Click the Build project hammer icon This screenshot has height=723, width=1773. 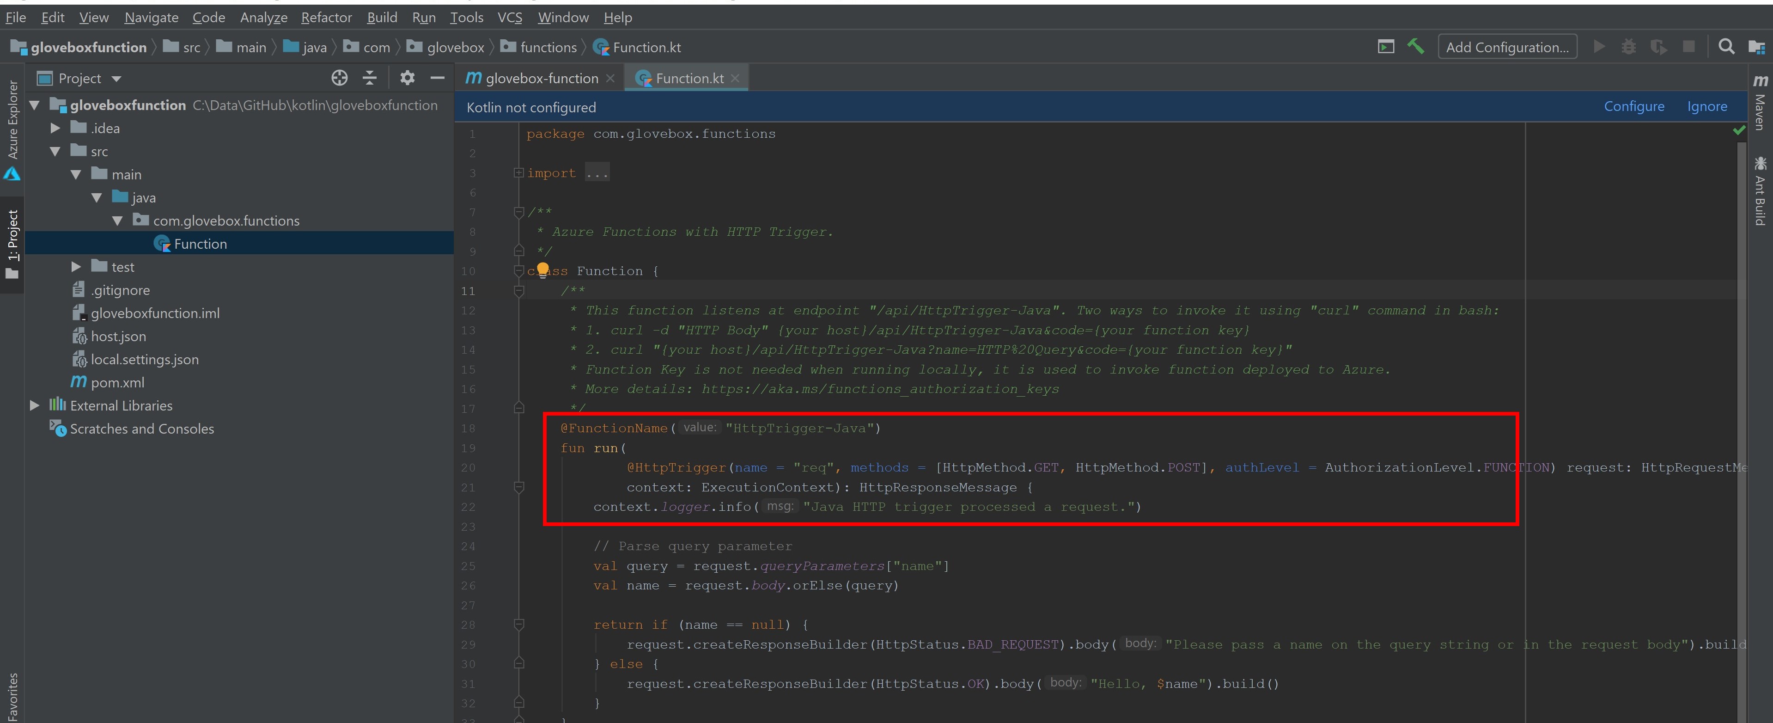(1416, 46)
